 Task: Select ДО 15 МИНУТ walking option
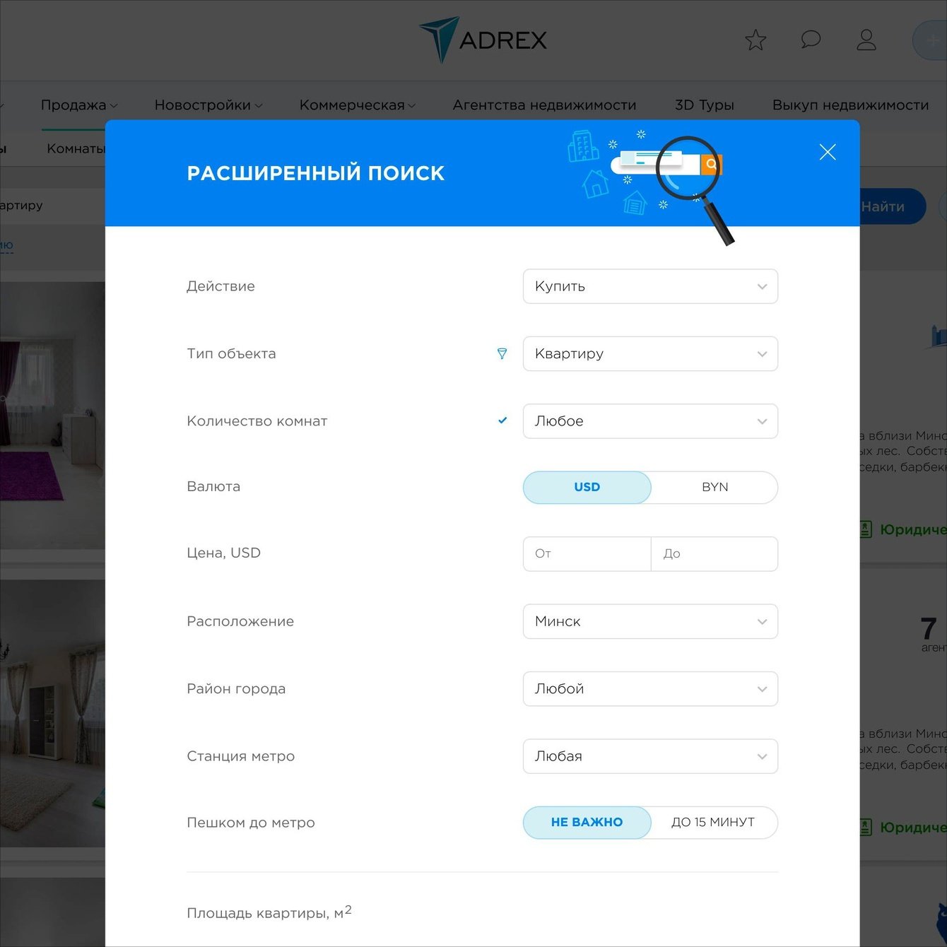714,823
